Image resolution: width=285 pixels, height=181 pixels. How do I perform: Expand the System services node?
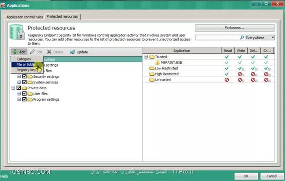(19, 82)
